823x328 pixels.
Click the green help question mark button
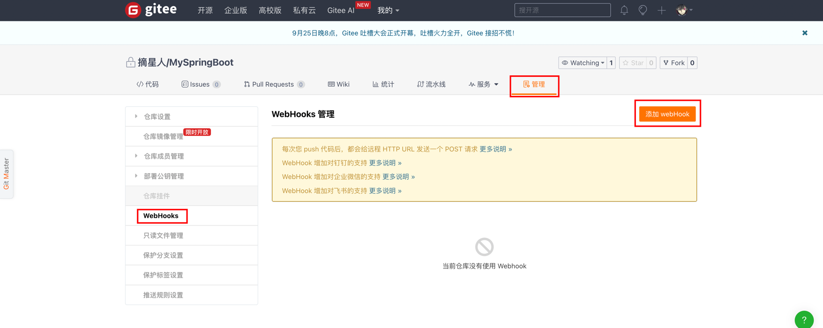(x=804, y=319)
